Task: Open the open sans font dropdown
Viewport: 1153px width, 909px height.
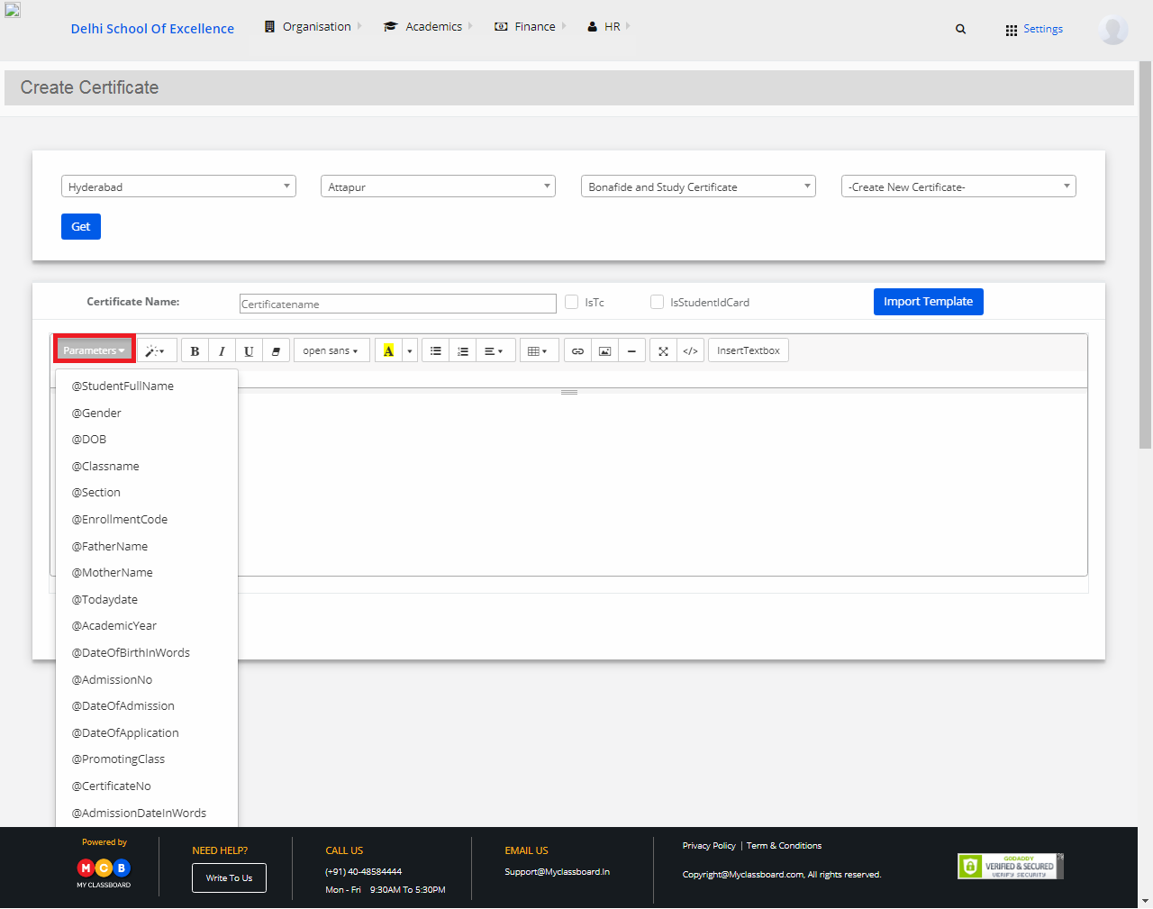Action: pos(331,350)
